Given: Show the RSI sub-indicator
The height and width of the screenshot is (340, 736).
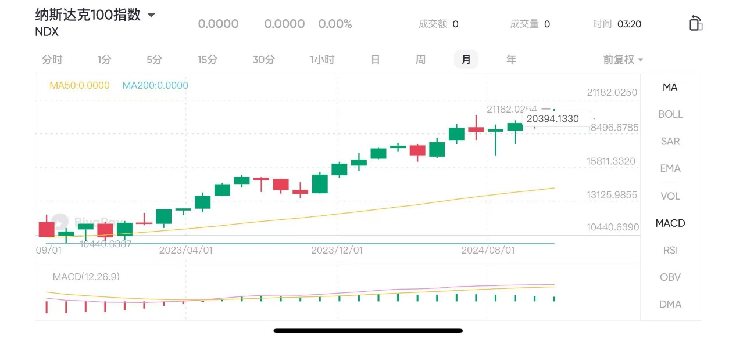Looking at the screenshot, I should point(670,250).
